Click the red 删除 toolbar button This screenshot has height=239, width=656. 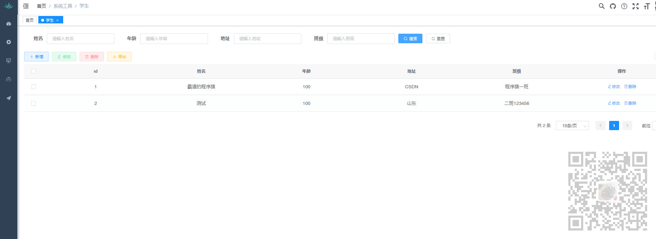[92, 57]
